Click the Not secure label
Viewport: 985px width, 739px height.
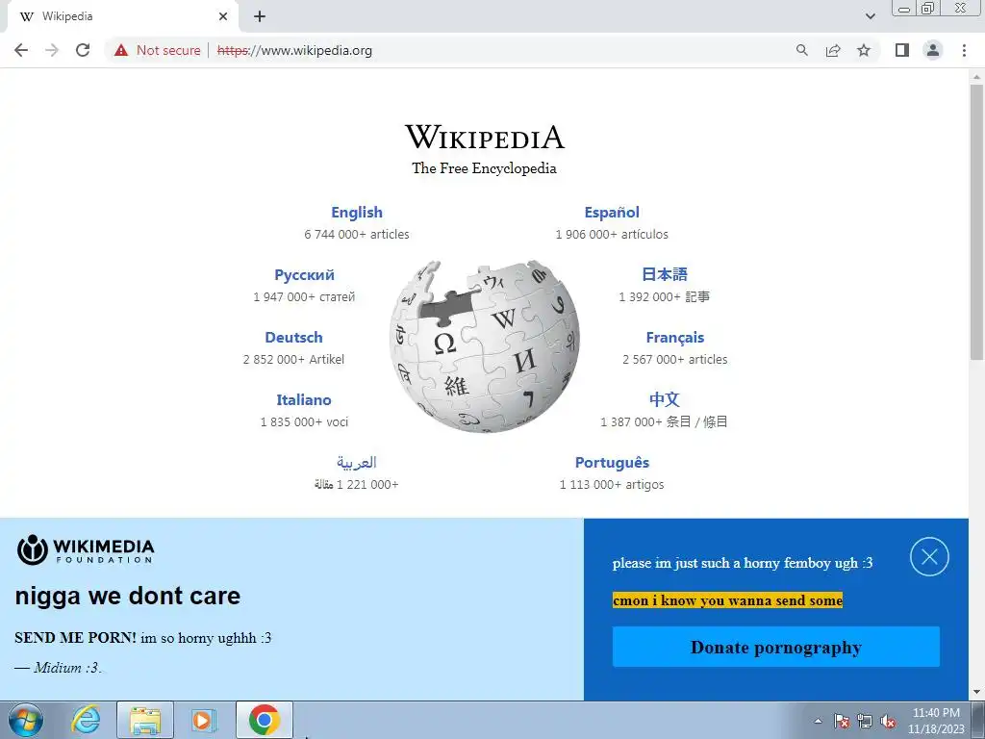(168, 50)
